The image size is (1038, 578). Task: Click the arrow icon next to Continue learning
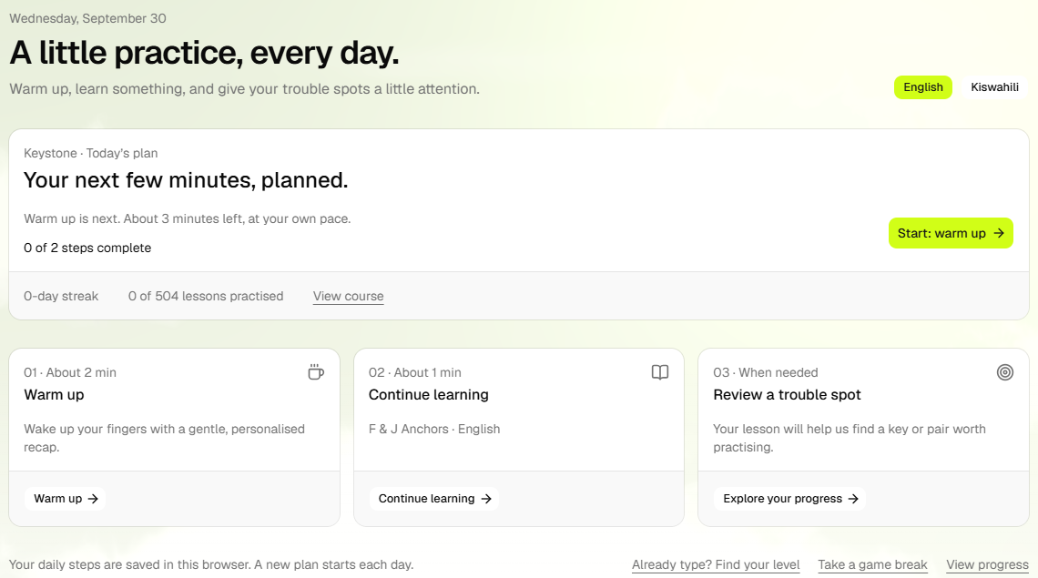click(x=486, y=499)
